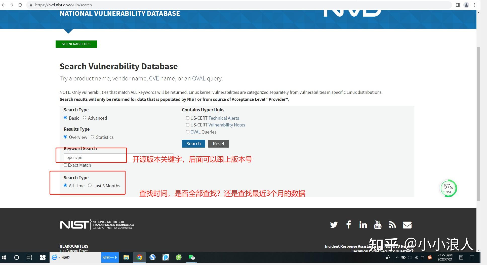Open the LinkedIn icon in footer
This screenshot has width=487, height=265.
[363, 225]
